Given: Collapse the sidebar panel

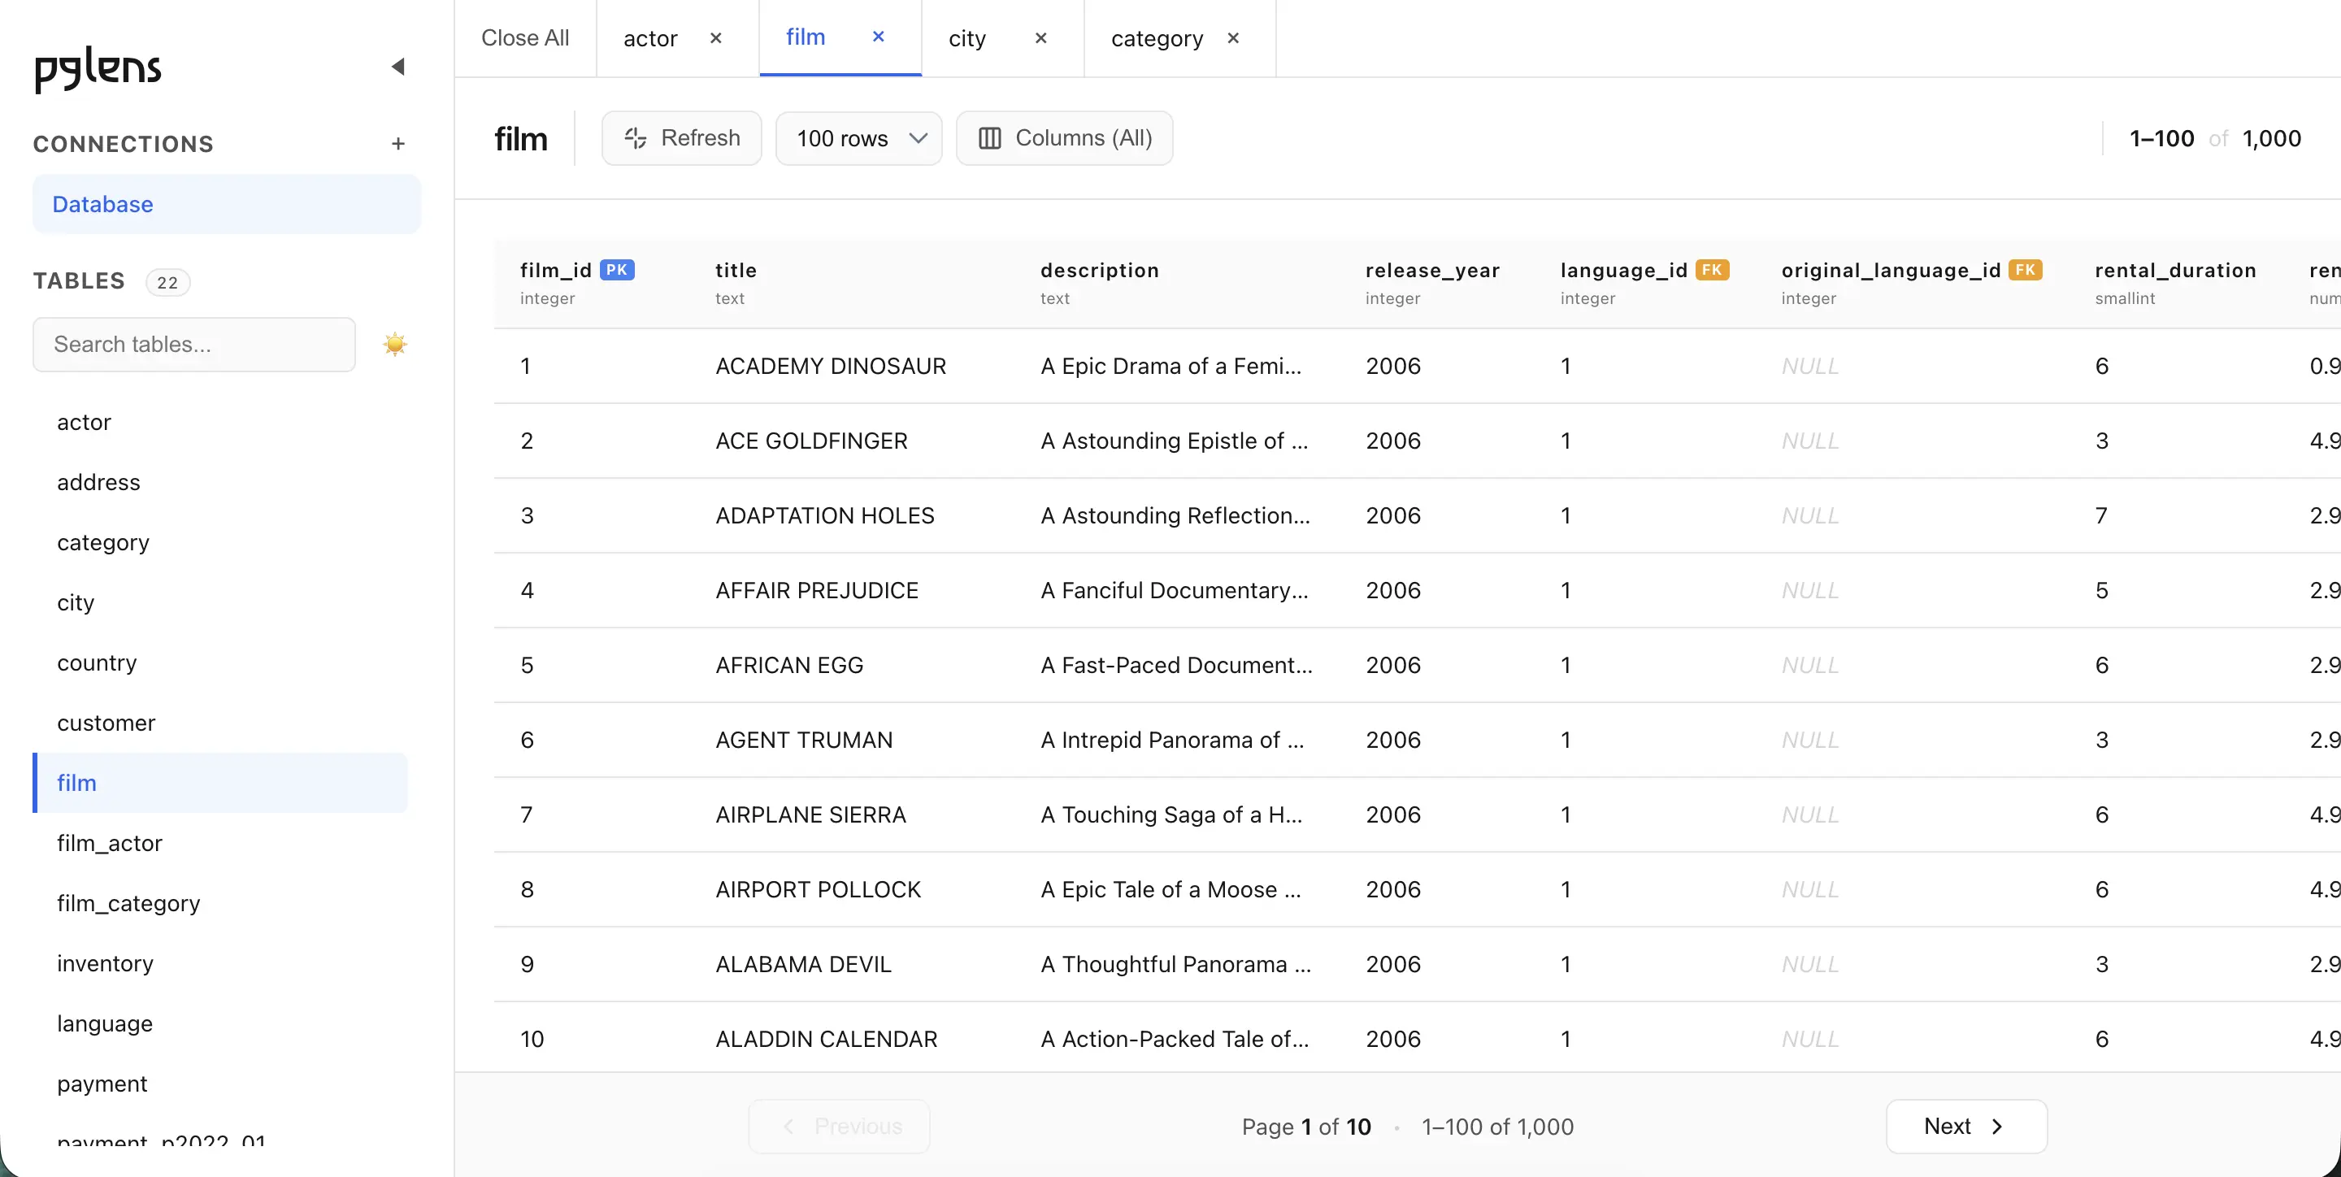Looking at the screenshot, I should pyautogui.click(x=398, y=67).
